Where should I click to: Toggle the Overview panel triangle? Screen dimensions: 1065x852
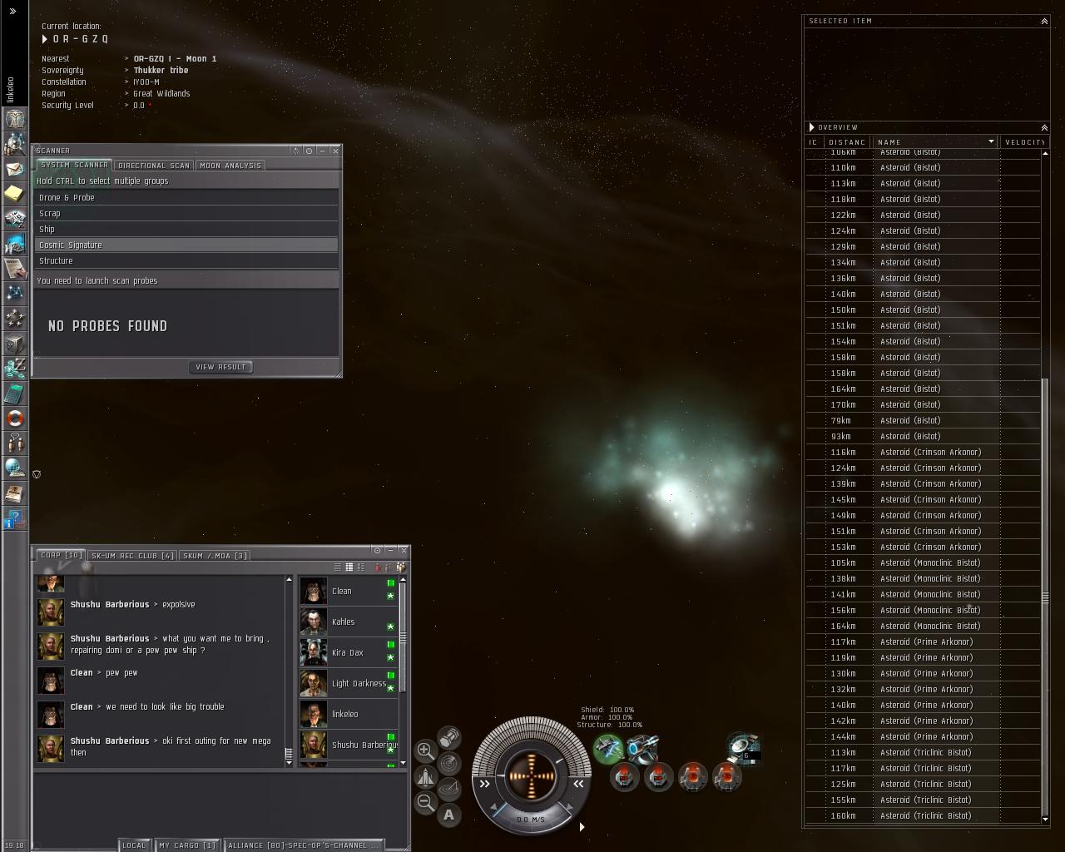811,127
